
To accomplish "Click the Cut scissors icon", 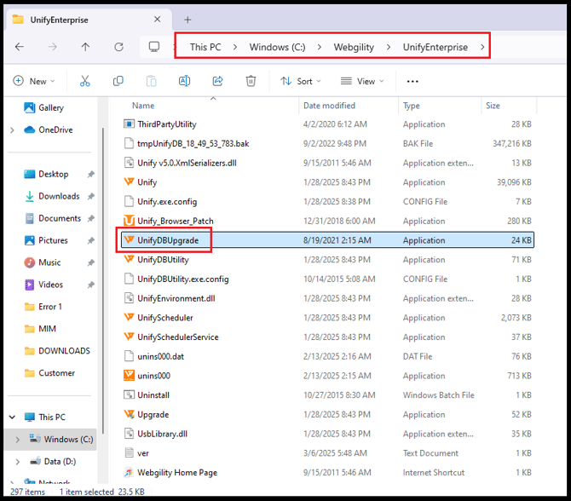I will click(x=84, y=81).
